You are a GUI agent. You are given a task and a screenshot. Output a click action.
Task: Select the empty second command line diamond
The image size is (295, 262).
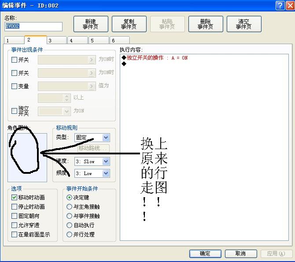pyautogui.click(x=124, y=64)
